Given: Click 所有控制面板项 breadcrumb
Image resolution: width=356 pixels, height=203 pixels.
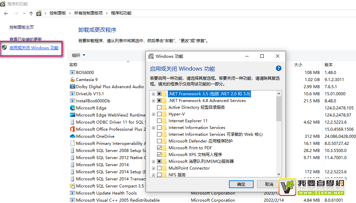Looking at the screenshot, I should (x=88, y=13).
